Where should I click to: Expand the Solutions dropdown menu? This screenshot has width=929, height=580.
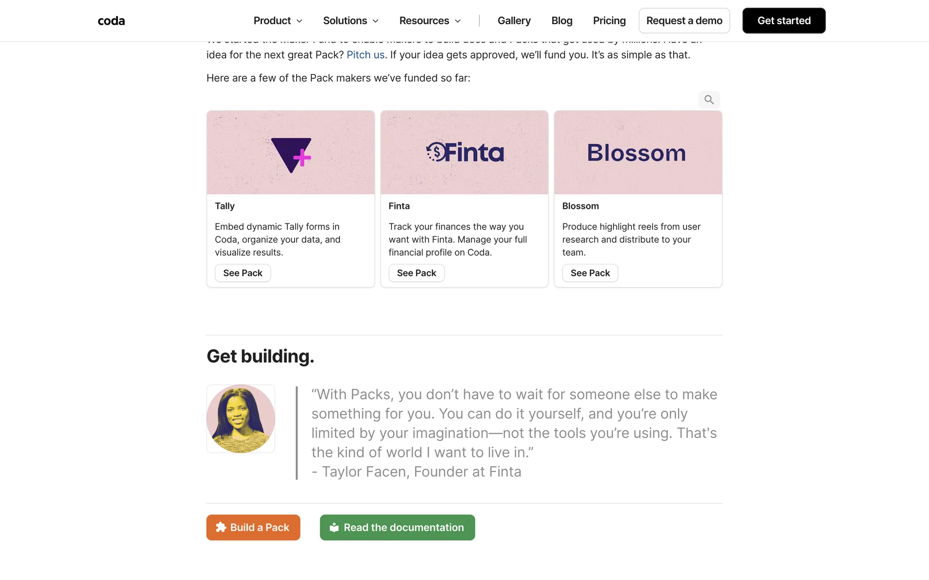tap(350, 21)
